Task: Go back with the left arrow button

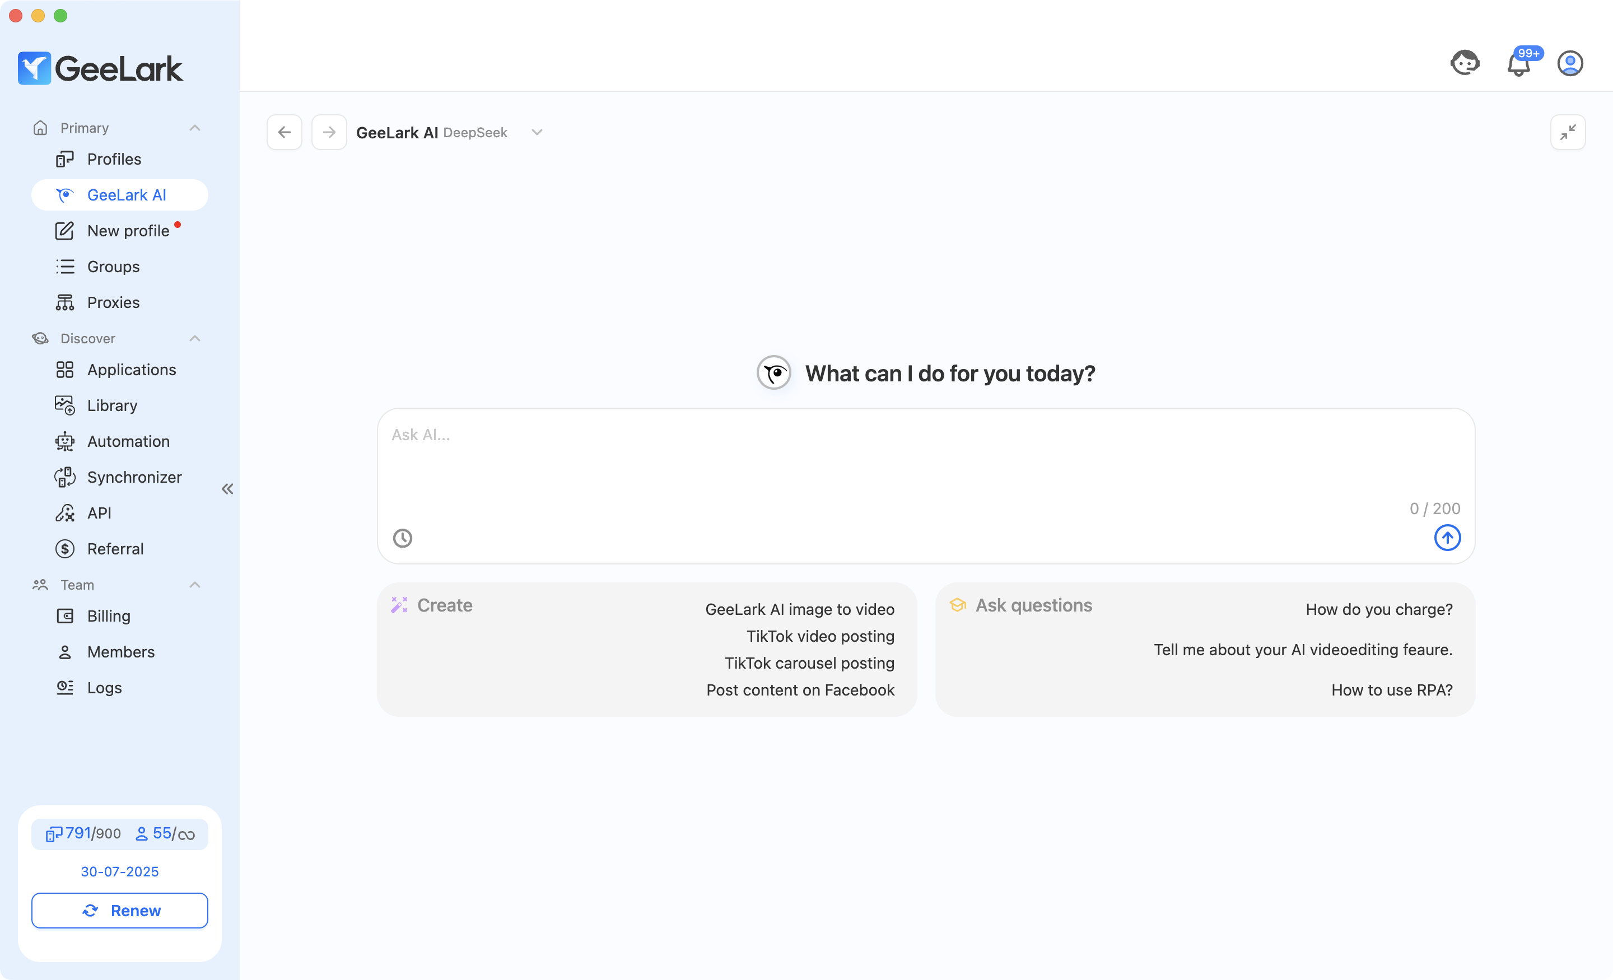Action: (284, 132)
